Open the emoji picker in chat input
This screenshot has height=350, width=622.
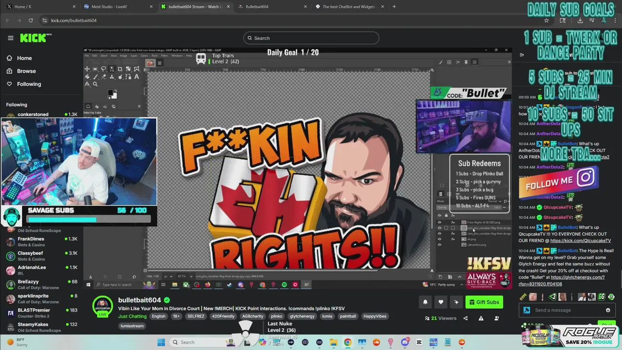point(608,310)
